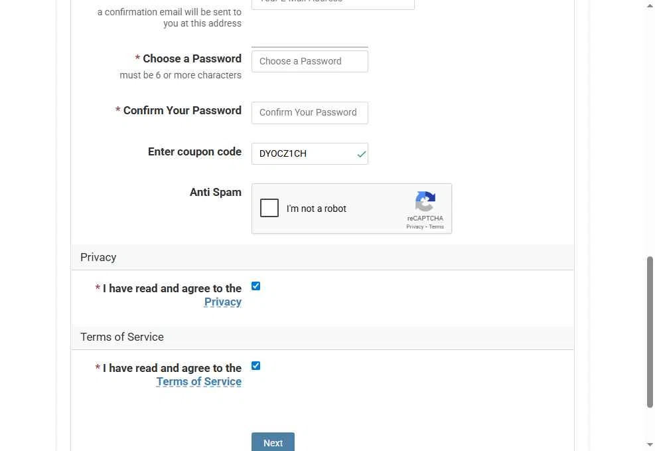
Task: Untick the Privacy agreement checkbox
Action: 255,286
